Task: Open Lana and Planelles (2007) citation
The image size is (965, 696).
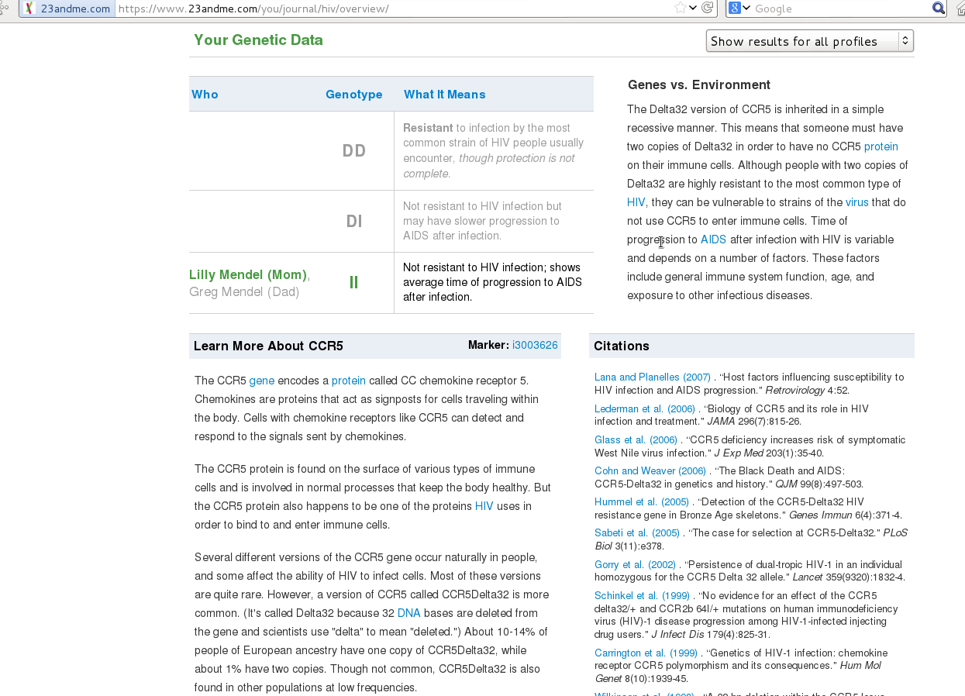Action: tap(653, 377)
